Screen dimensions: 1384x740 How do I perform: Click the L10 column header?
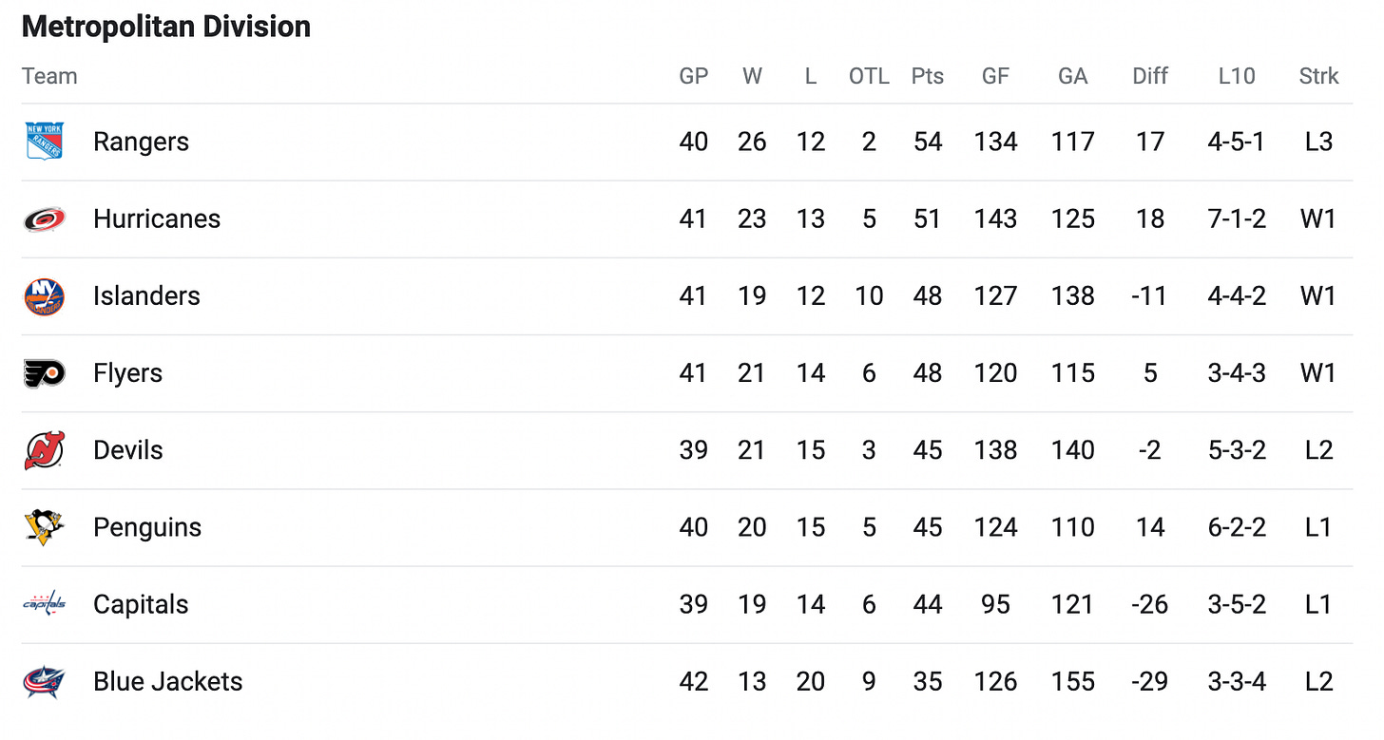[x=1237, y=76]
